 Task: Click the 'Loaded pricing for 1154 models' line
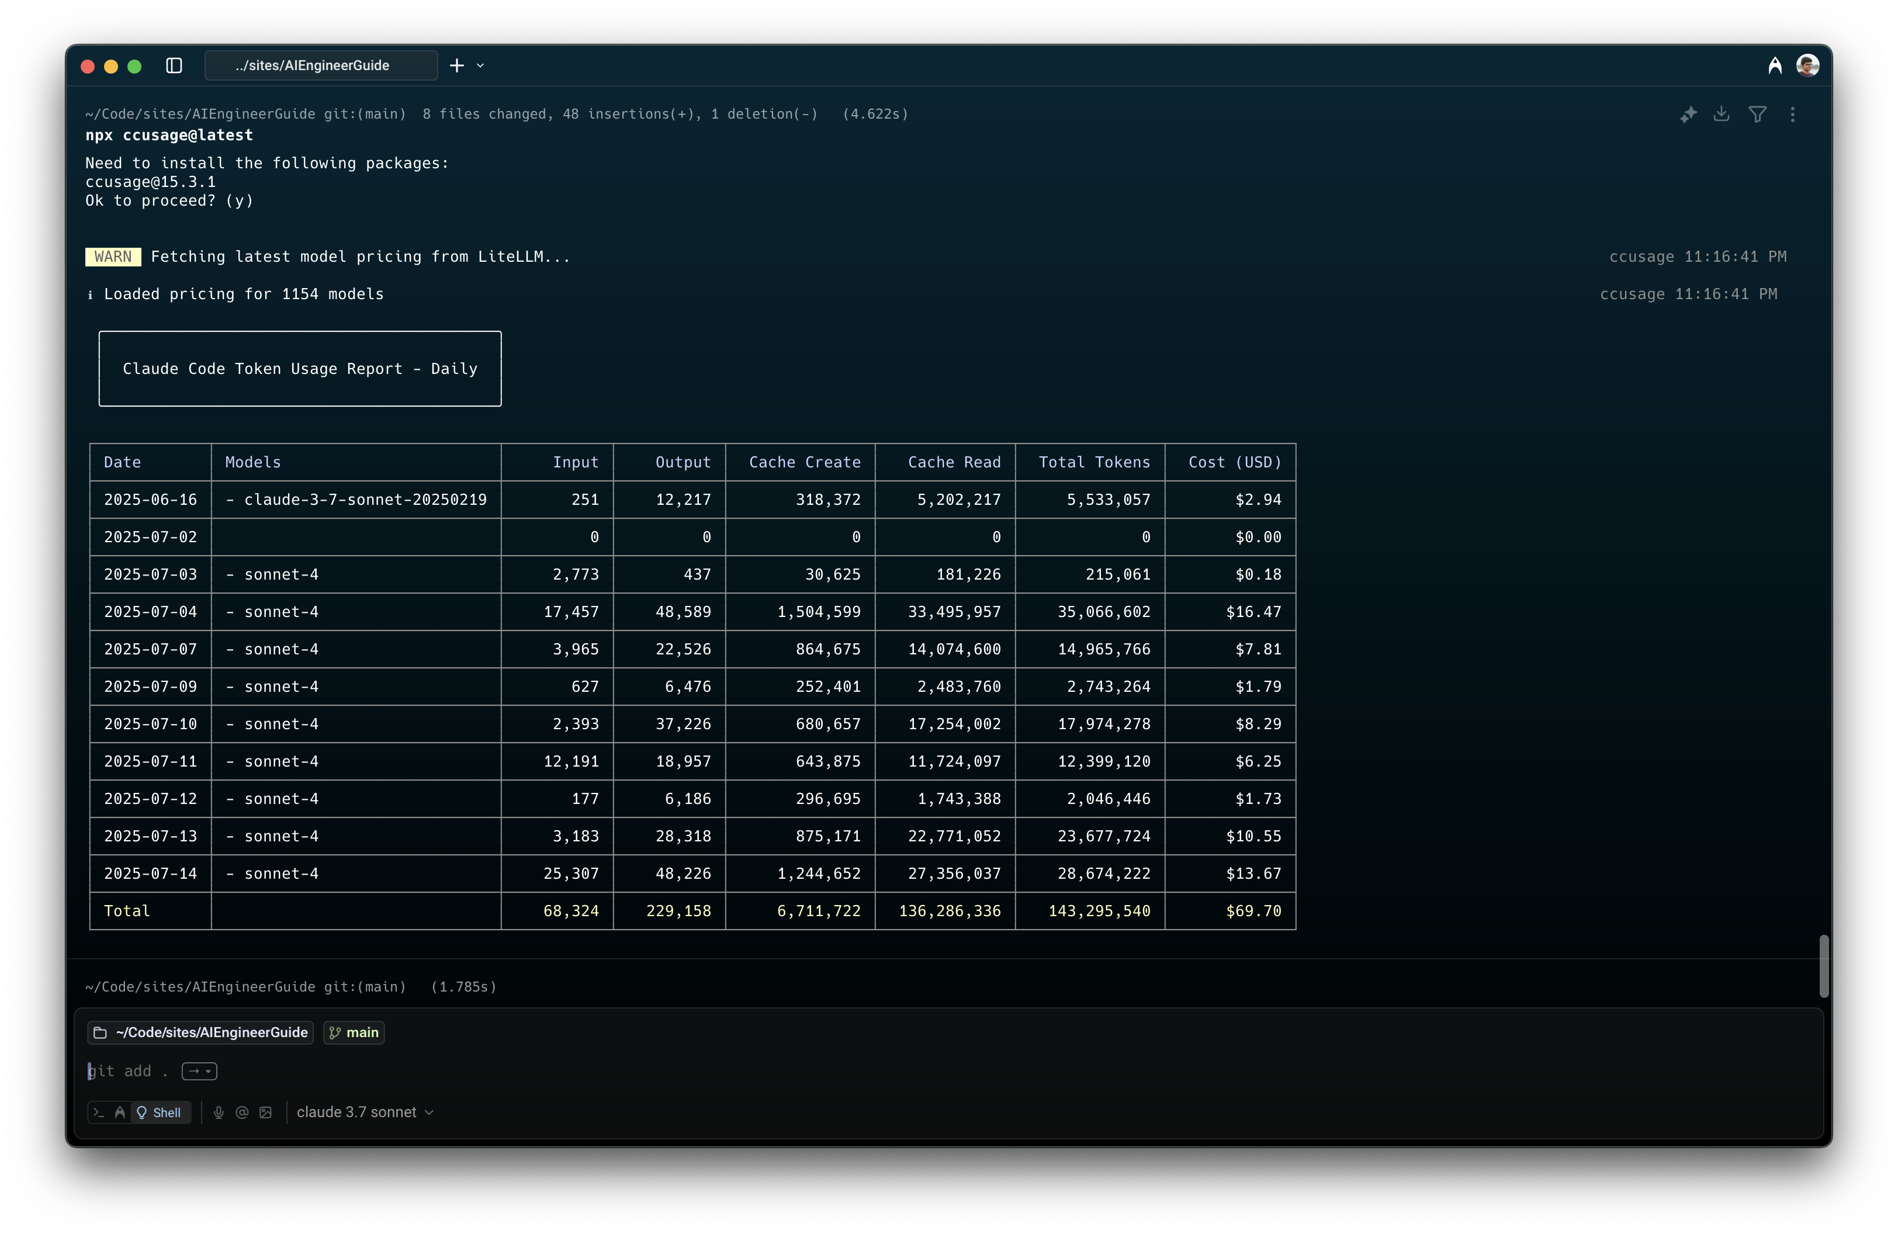pos(243,294)
